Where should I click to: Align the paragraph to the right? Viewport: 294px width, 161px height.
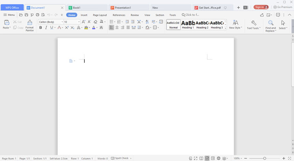pyautogui.click(x=123, y=28)
